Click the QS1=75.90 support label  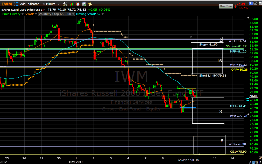(x=238, y=152)
